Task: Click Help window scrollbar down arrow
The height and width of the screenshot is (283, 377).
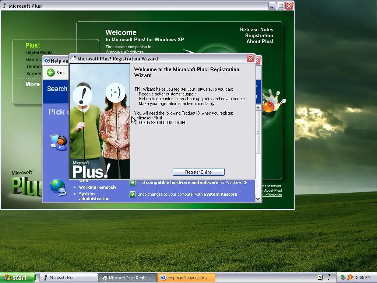Action: point(258,199)
